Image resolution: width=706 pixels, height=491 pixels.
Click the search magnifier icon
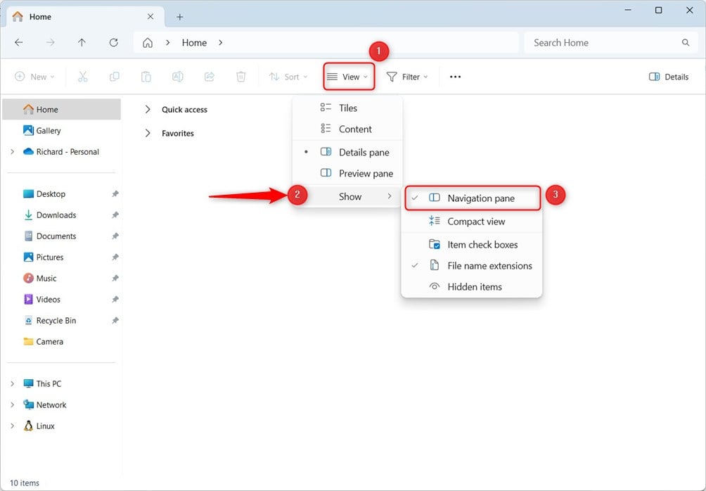pyautogui.click(x=686, y=42)
